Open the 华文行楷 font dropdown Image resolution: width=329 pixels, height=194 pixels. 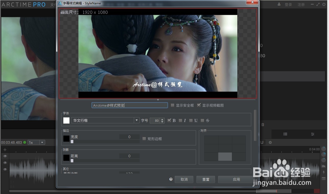[x=105, y=120]
